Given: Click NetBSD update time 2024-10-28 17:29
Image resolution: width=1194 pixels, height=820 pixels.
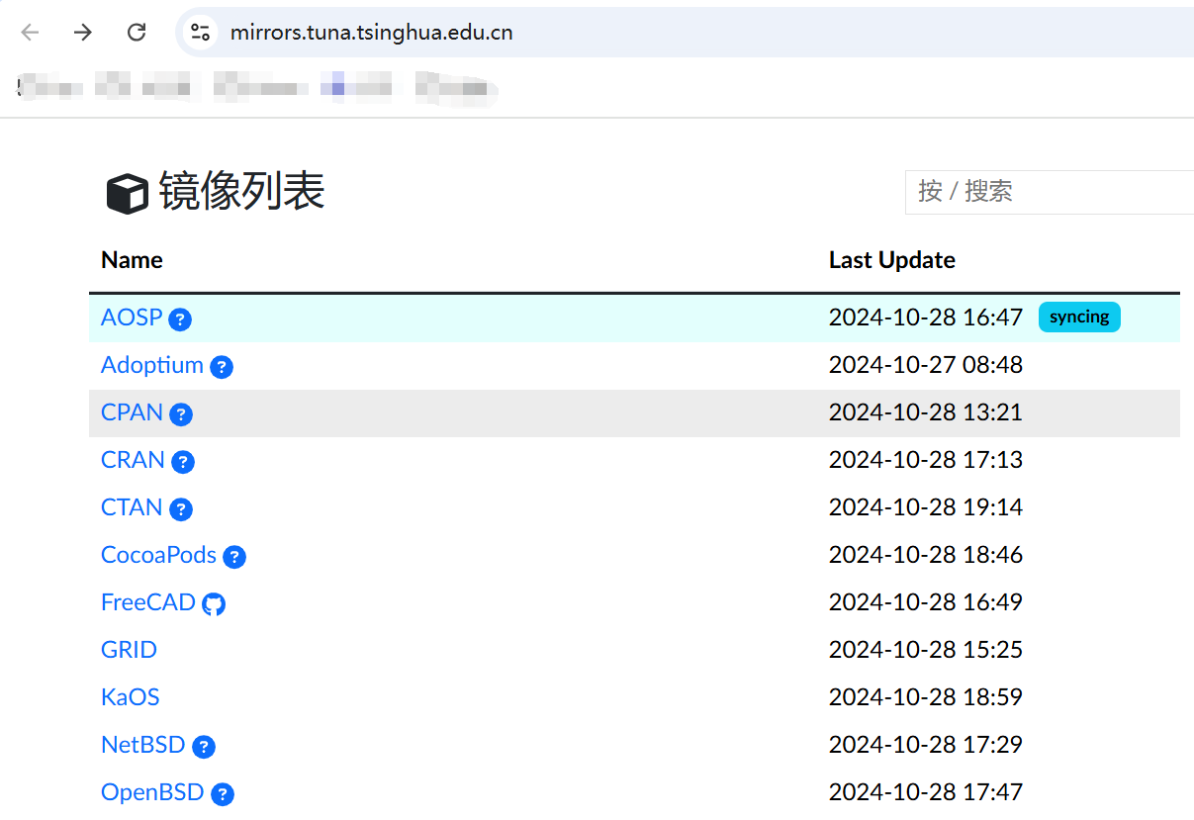Looking at the screenshot, I should (926, 745).
